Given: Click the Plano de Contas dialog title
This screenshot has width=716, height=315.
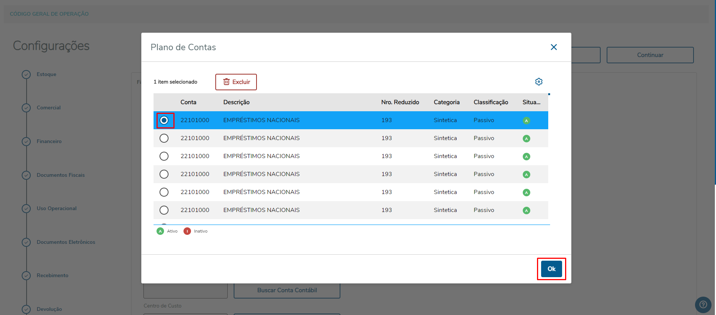Looking at the screenshot, I should coord(183,47).
